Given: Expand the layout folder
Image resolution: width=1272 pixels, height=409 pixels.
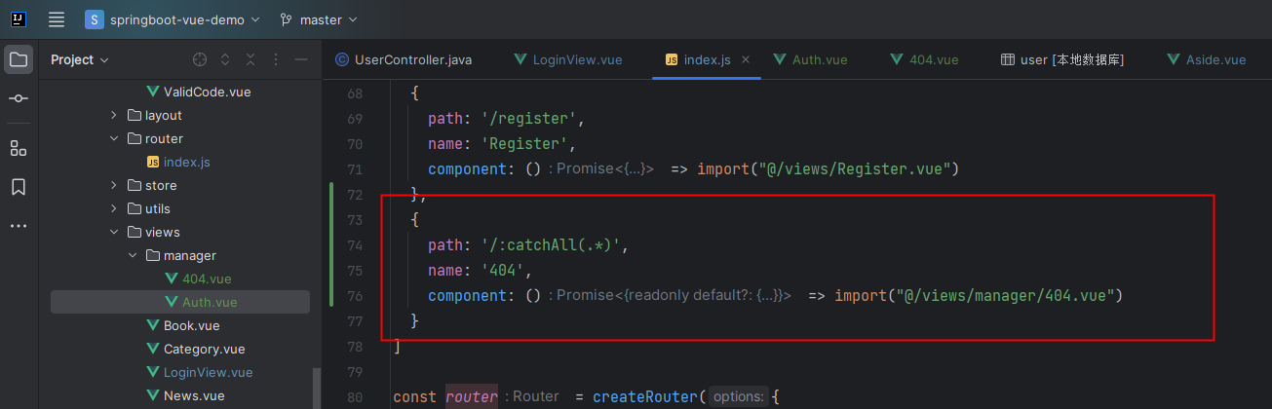Looking at the screenshot, I should click(x=114, y=115).
